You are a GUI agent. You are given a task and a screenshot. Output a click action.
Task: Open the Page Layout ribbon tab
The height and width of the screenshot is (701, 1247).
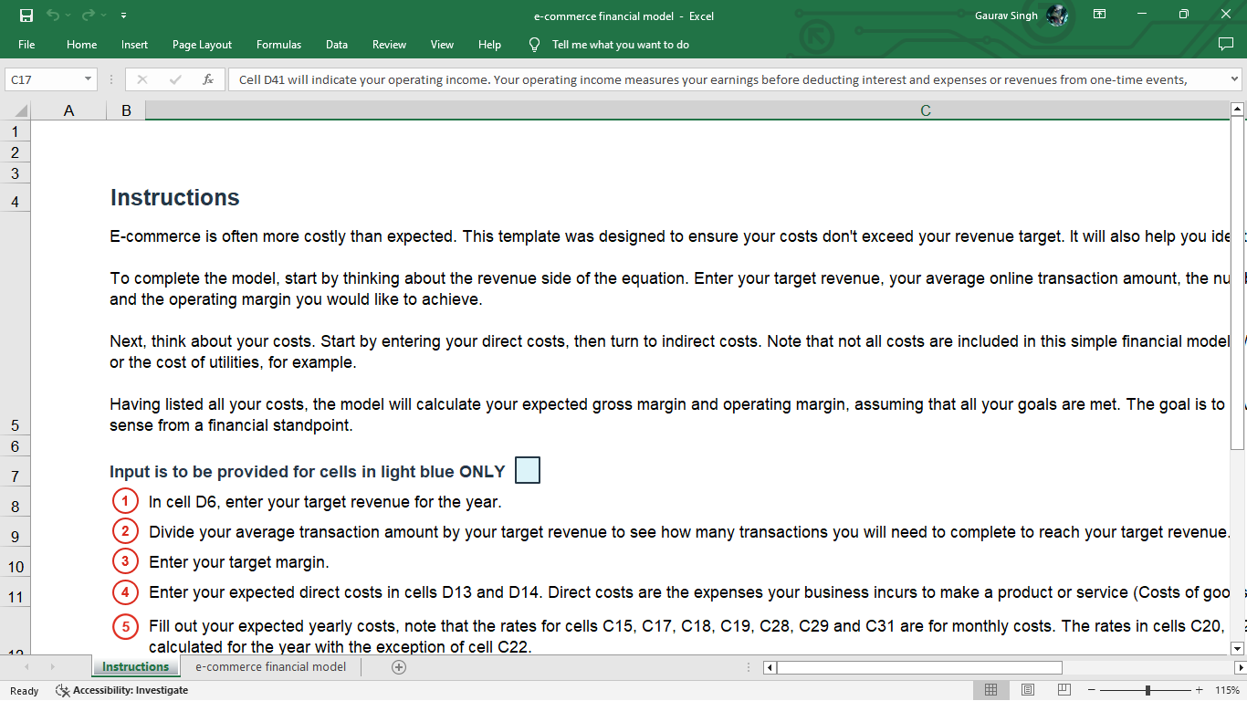[x=202, y=45]
